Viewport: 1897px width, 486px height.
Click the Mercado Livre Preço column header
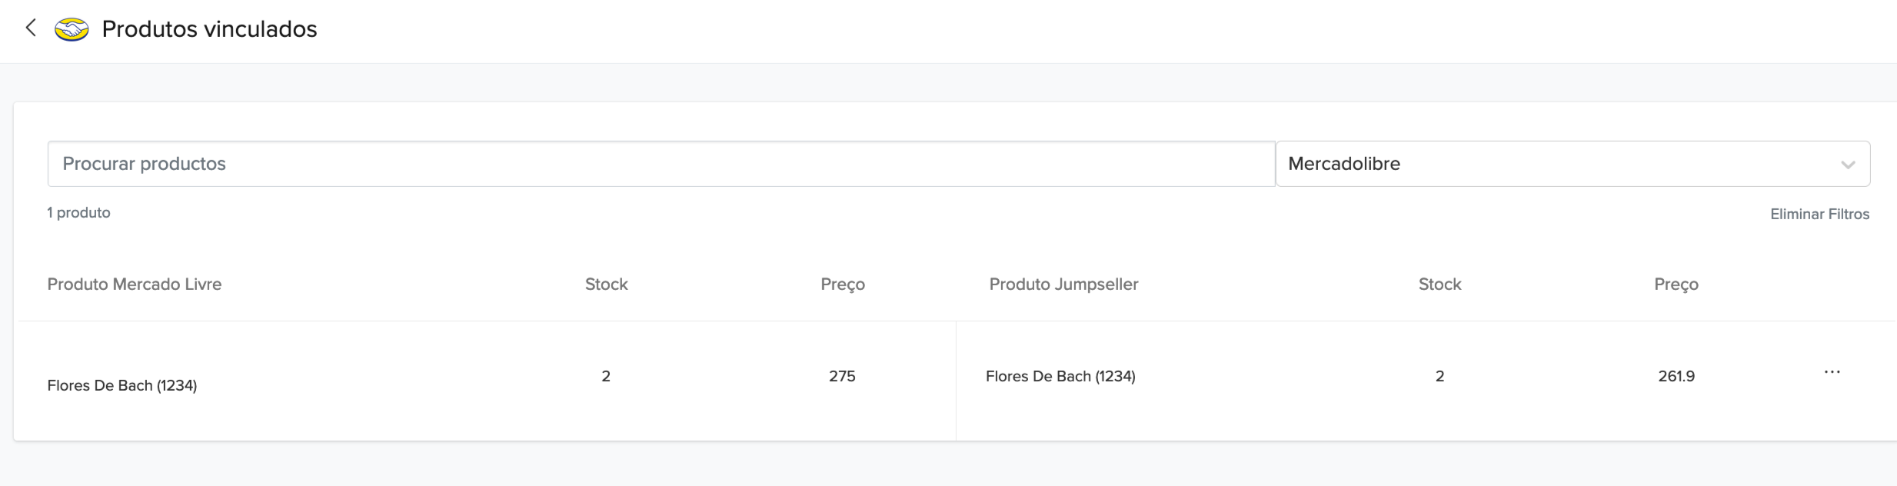coord(843,285)
